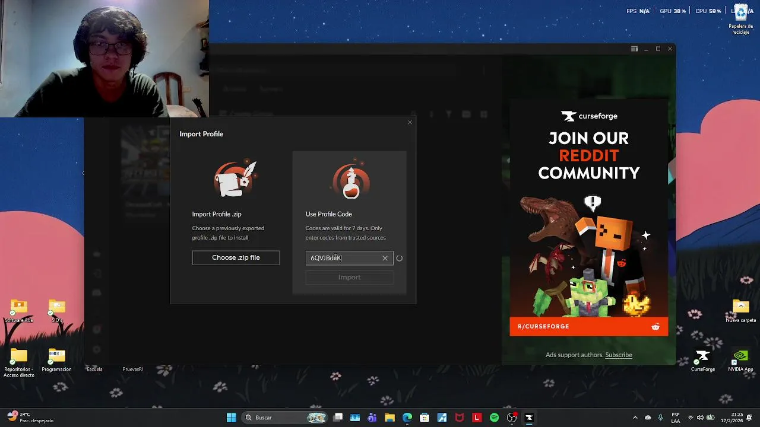Open the CurseForge desktop shortcut
Screen dimensions: 760x427
(702, 361)
